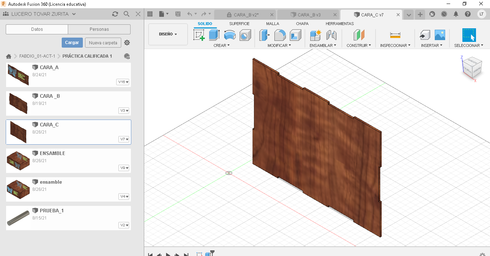The width and height of the screenshot is (490, 256).
Task: Activate the Select window tool
Action: click(x=469, y=35)
